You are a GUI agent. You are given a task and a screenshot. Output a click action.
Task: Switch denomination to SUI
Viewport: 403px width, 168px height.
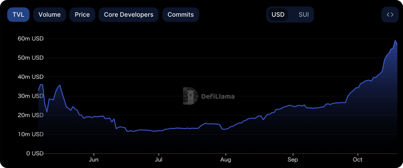point(304,15)
